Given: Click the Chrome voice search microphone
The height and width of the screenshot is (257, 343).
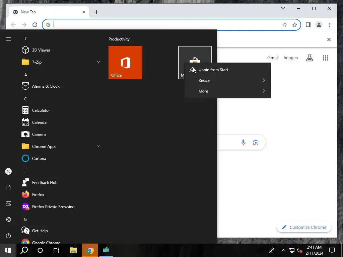Looking at the screenshot, I should pos(243,143).
